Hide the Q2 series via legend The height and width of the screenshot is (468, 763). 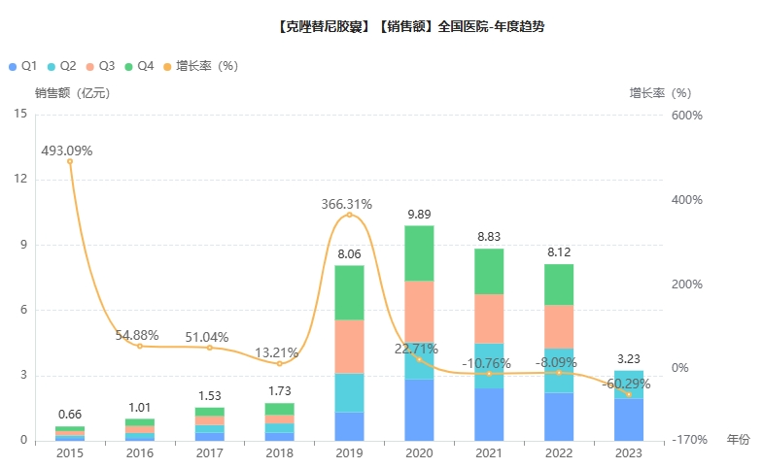60,66
